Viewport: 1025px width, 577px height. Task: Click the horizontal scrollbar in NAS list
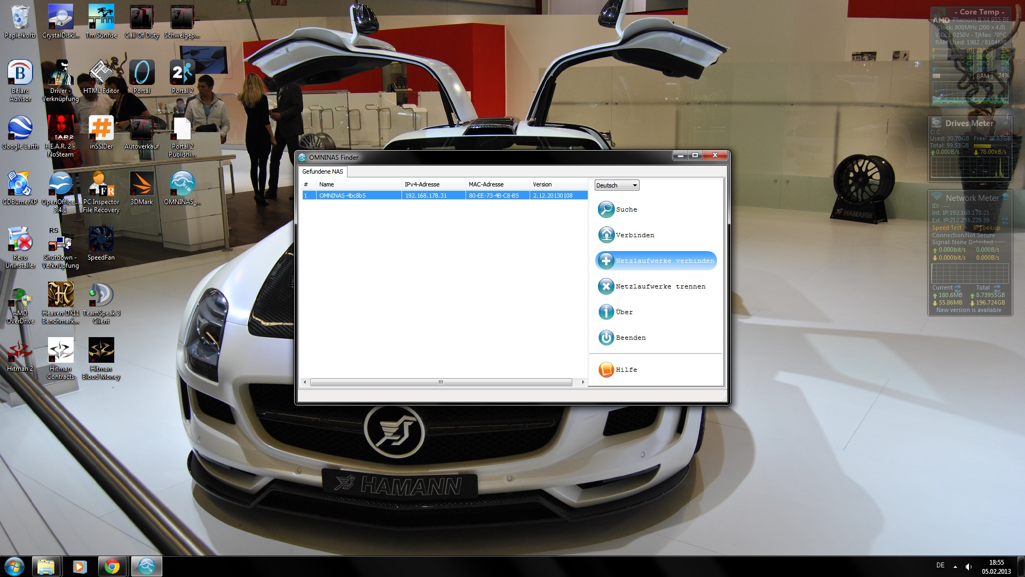pos(440,382)
